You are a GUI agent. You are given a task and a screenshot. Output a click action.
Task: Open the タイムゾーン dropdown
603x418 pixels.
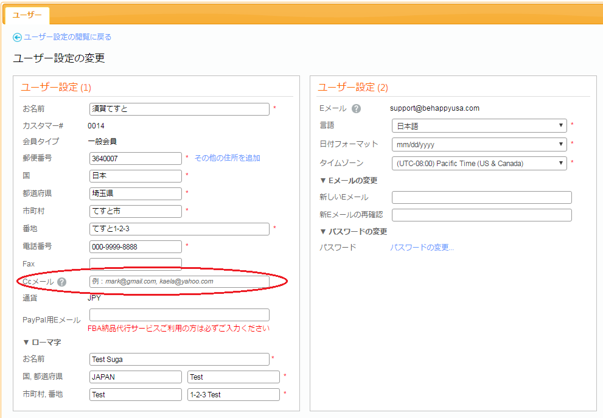click(x=479, y=163)
